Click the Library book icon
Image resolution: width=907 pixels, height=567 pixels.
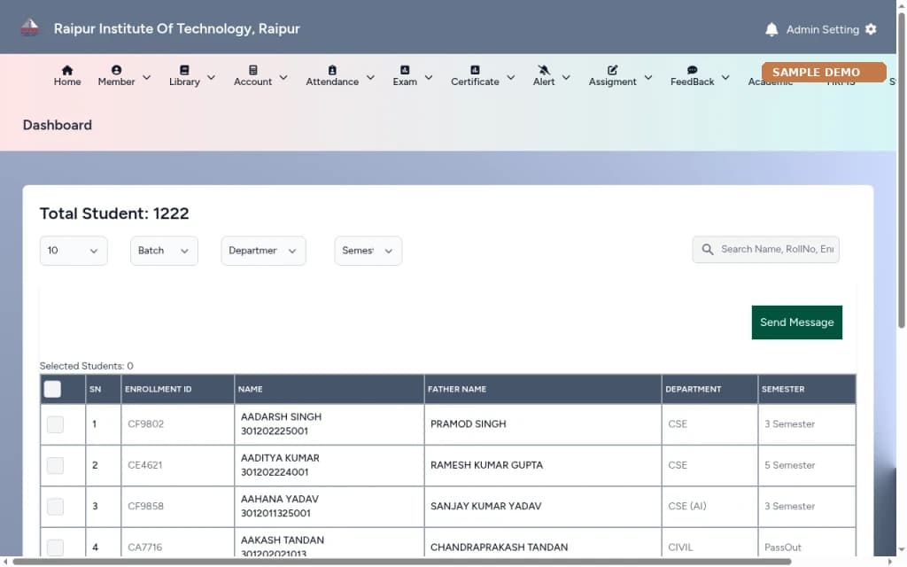pos(184,70)
